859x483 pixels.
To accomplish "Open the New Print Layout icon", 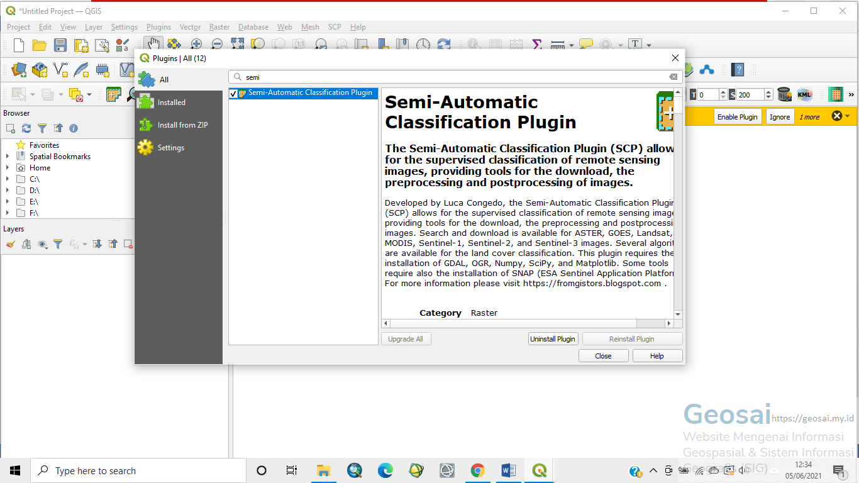I will pyautogui.click(x=81, y=45).
